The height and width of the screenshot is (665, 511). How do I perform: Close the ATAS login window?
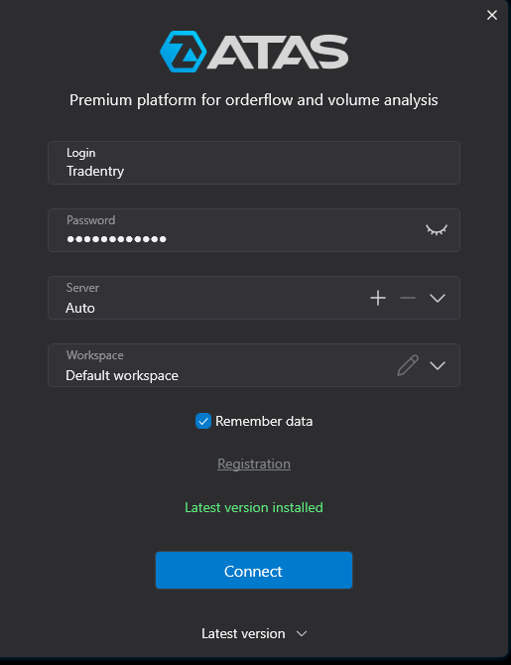[x=492, y=15]
